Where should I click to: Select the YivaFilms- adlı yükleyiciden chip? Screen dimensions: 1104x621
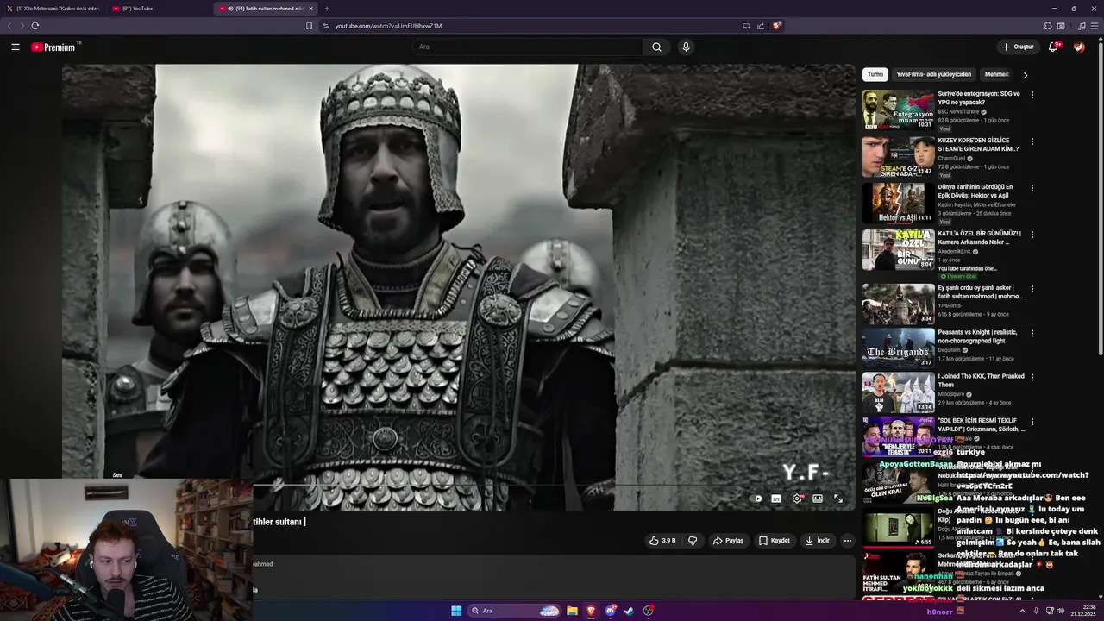tap(933, 74)
